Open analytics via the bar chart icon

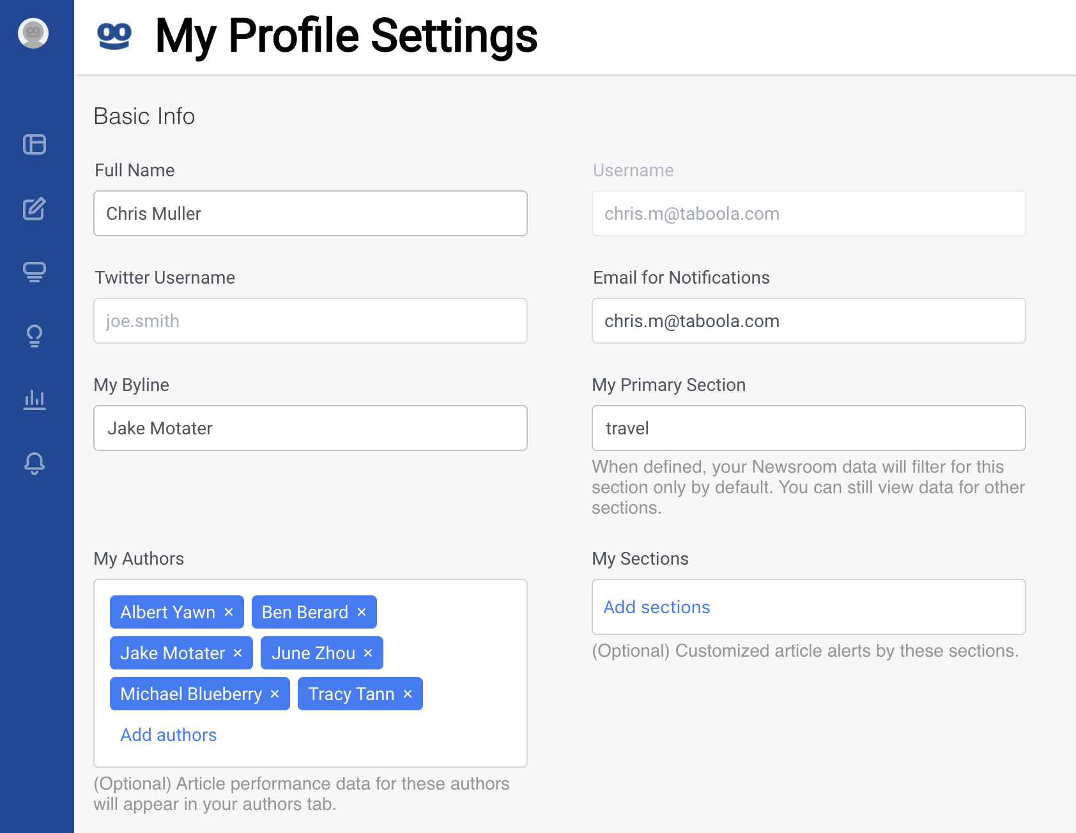(x=35, y=400)
